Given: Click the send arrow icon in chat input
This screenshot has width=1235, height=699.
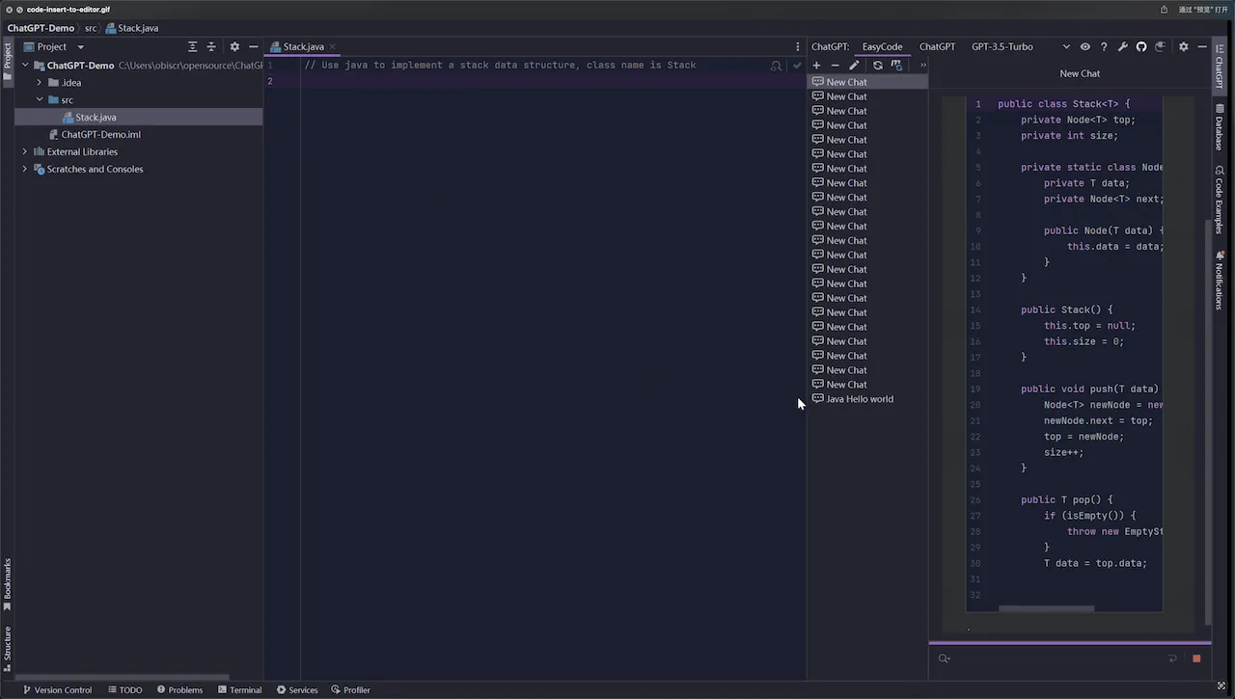Looking at the screenshot, I should (1172, 659).
